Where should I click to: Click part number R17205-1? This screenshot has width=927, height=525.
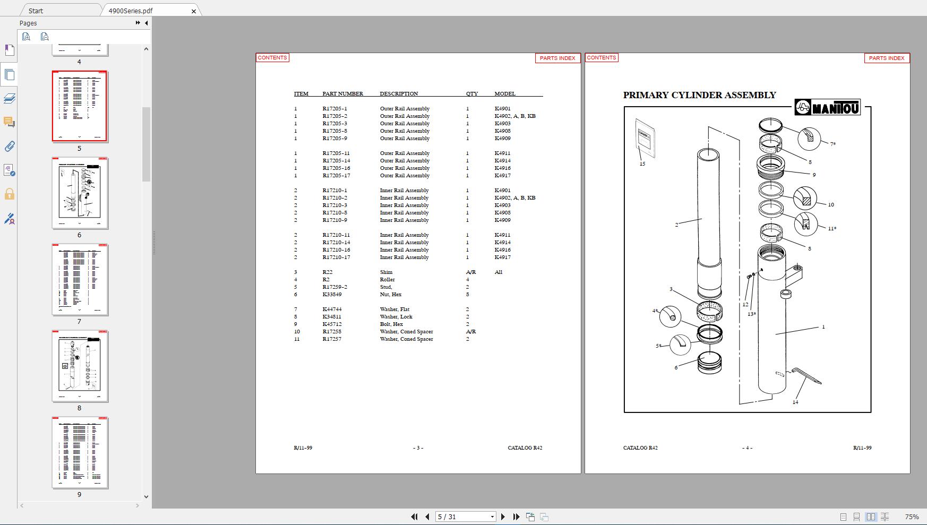click(334, 108)
